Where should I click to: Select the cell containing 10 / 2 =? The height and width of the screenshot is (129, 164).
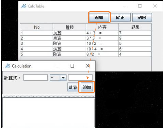click(102, 43)
